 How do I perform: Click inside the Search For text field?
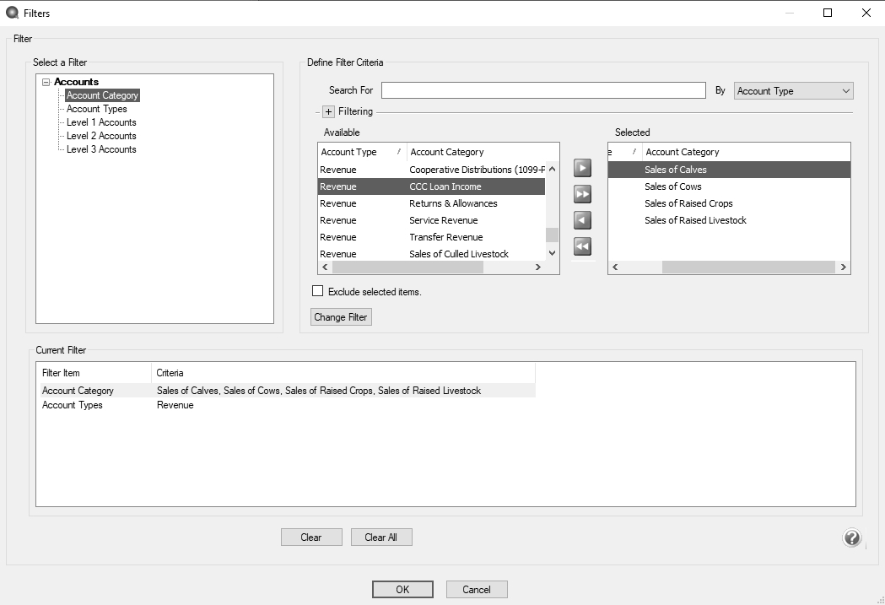542,90
